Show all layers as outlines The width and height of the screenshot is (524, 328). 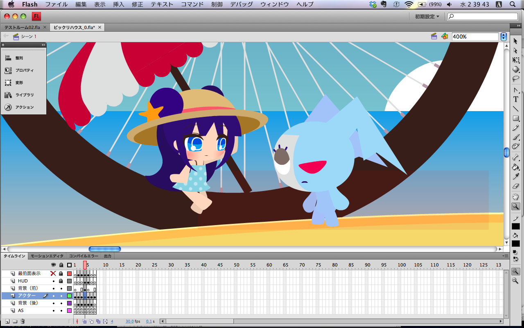(69, 265)
